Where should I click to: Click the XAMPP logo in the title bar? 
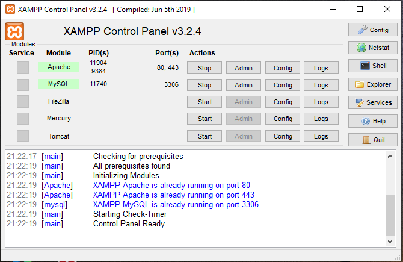pos(10,9)
